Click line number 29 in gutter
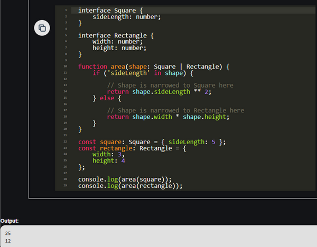317x247 pixels. coord(65,185)
